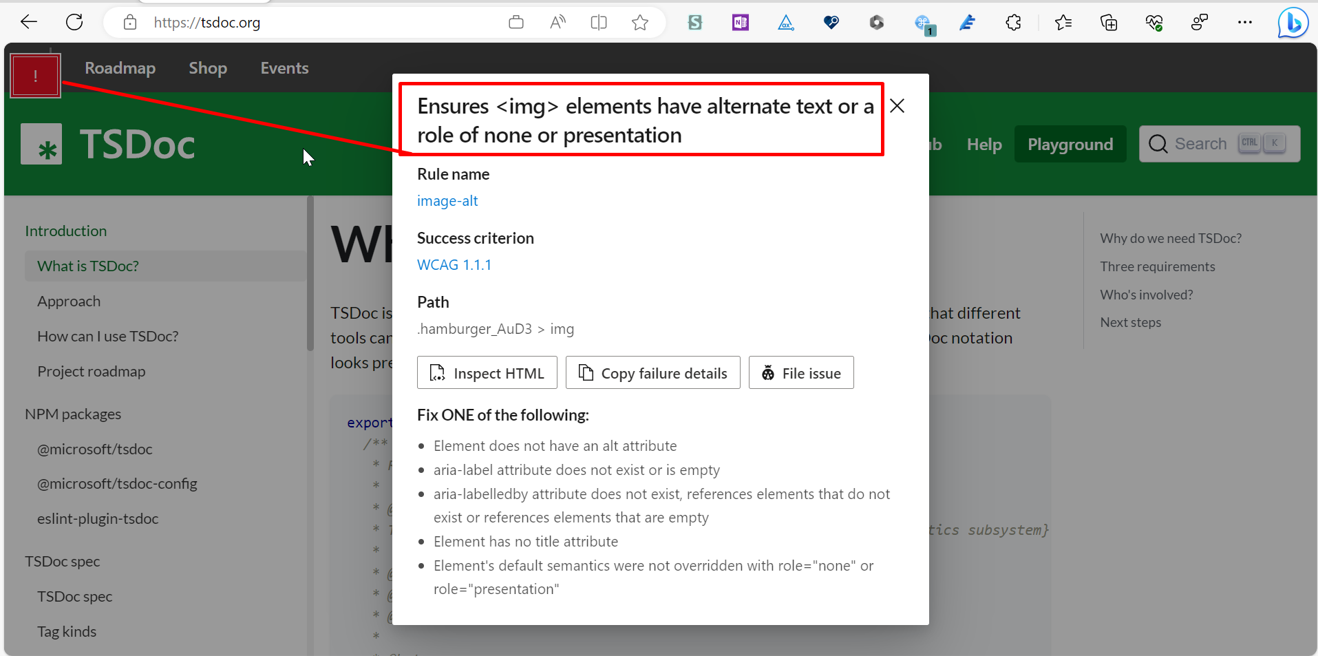The image size is (1318, 656).
Task: Switch to the Playground tab
Action: pos(1070,144)
